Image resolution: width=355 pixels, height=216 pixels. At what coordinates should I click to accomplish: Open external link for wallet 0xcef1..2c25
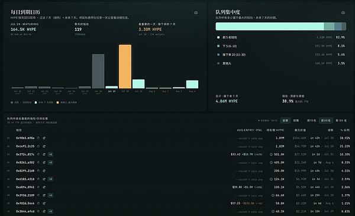tap(44, 146)
